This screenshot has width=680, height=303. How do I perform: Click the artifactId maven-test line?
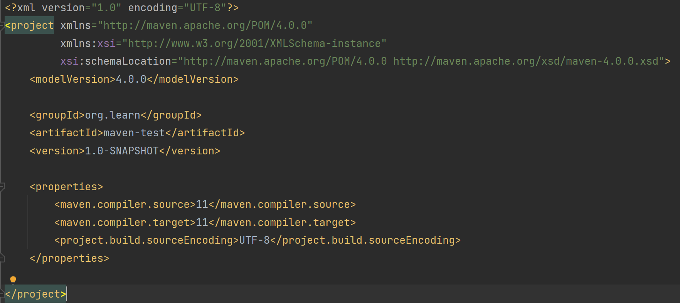pos(137,133)
